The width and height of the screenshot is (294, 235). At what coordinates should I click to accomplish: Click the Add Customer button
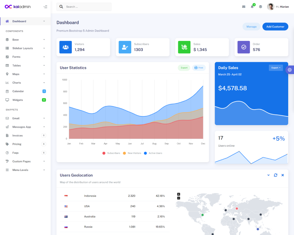coord(275,26)
